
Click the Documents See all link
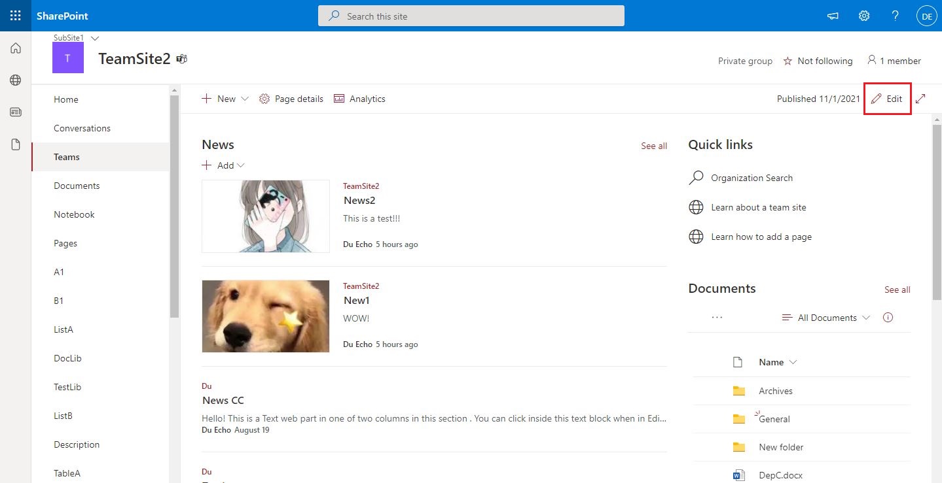coord(897,290)
